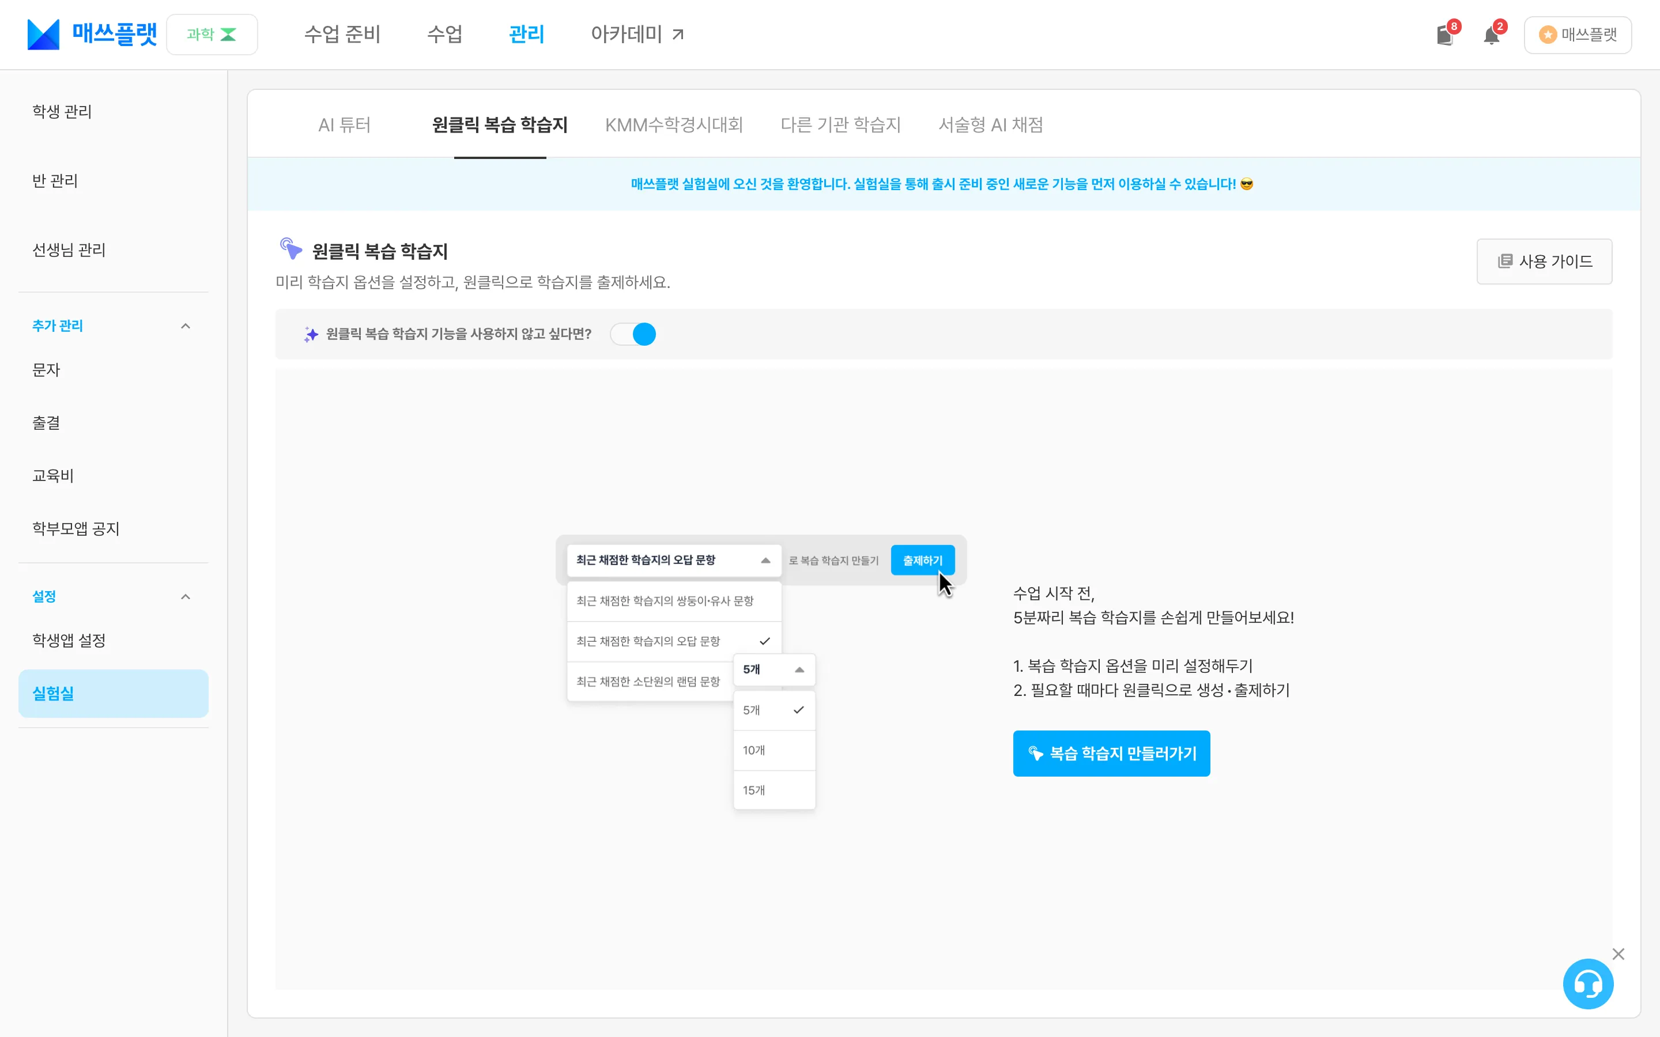The width and height of the screenshot is (1660, 1037).
Task: Click the 매쓰플랫 logo icon
Action: click(43, 35)
